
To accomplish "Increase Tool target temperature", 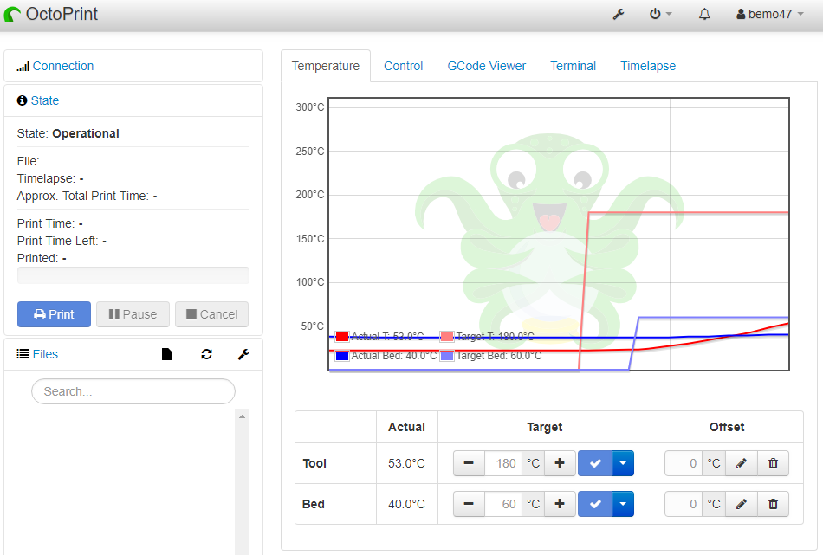I will point(560,463).
